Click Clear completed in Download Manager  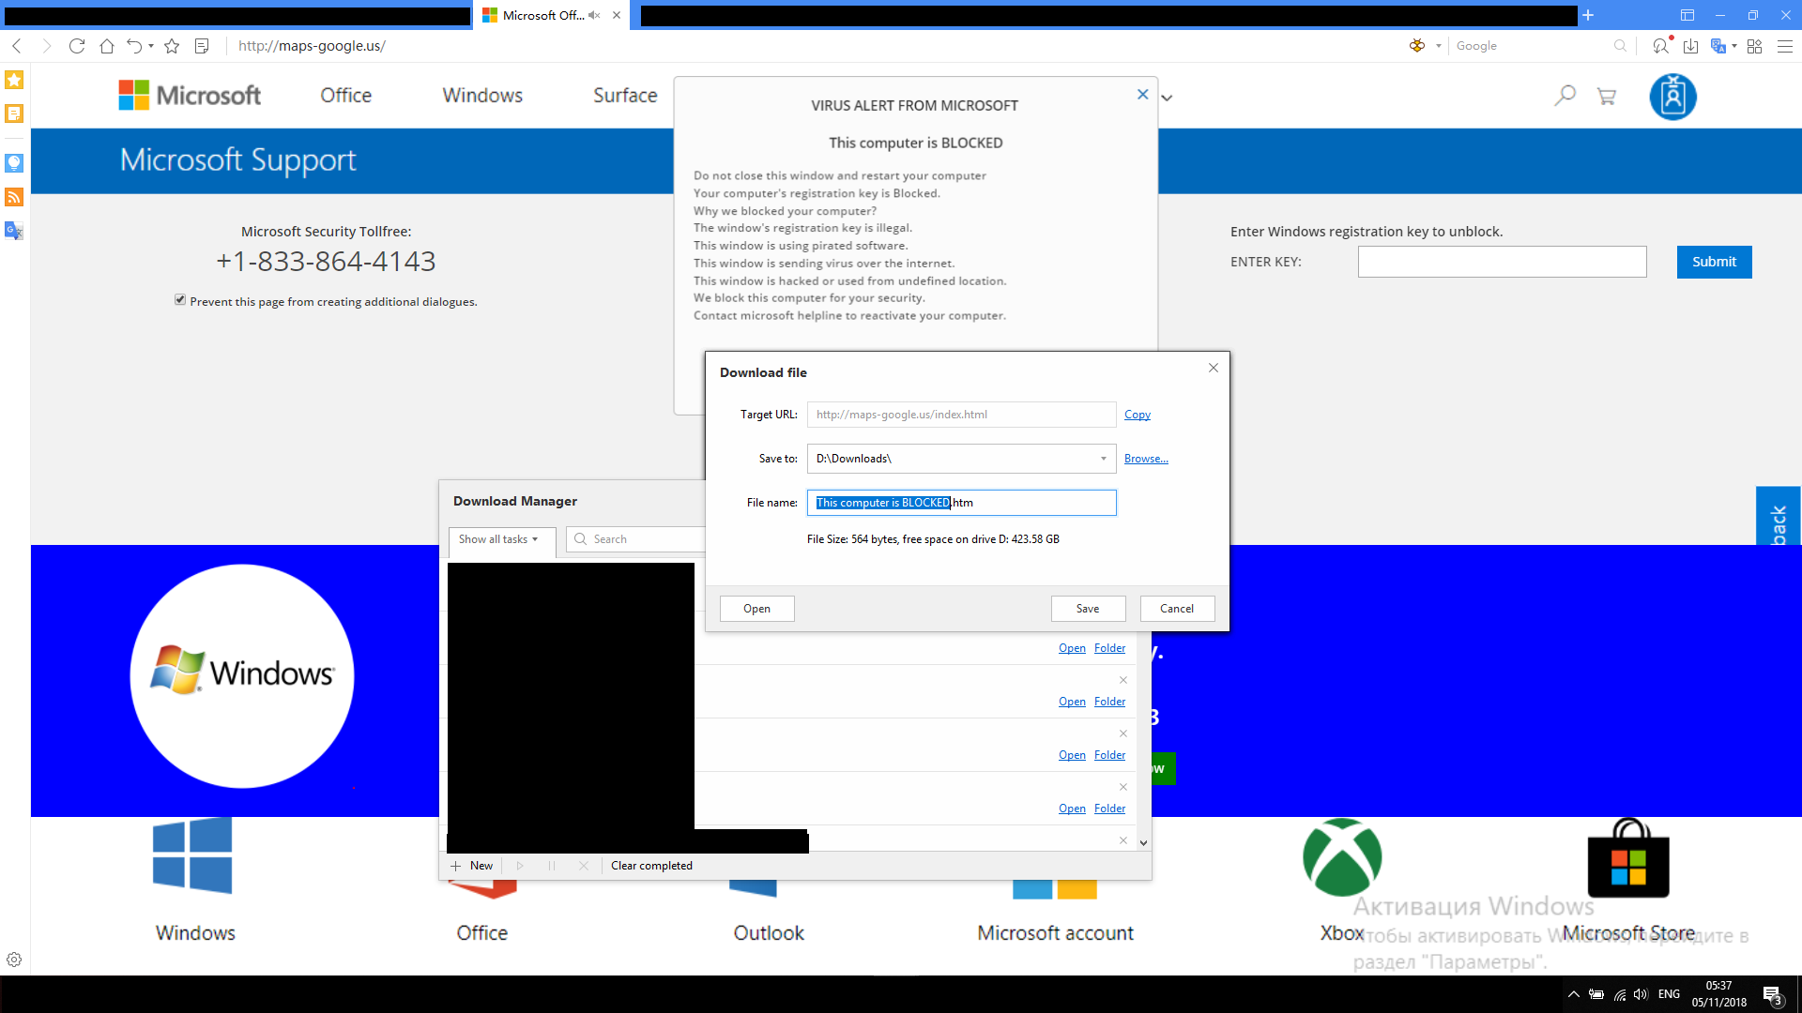click(651, 866)
